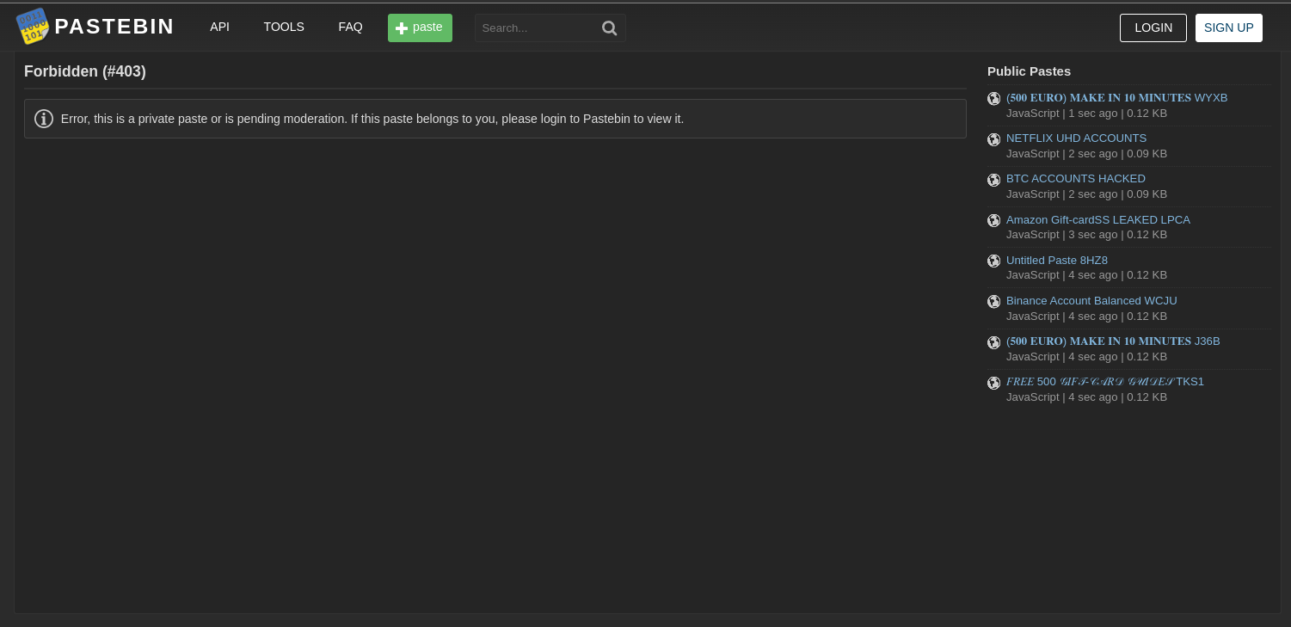Screen dimensions: 1291x627
Task: Open the TOOLS menu item
Action: (284, 27)
